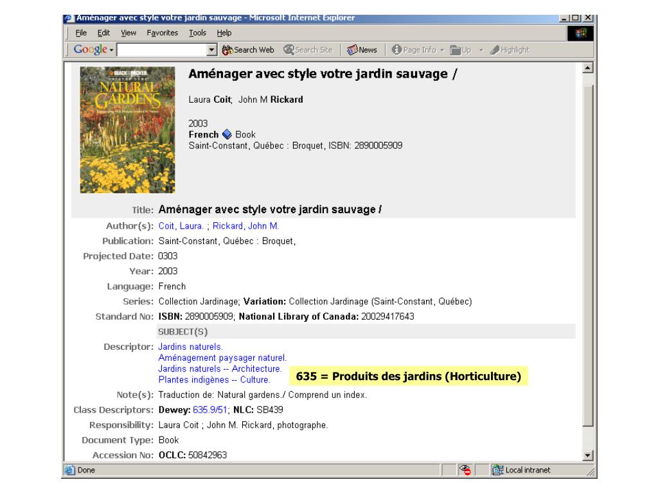
Task: Click the vertical scrollbar down arrow
Action: 588,455
